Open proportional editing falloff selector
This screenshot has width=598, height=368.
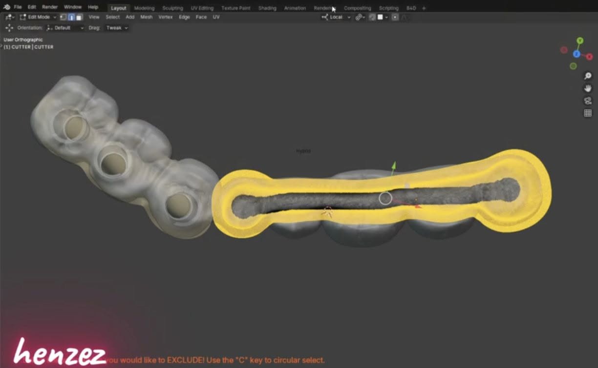coord(405,17)
